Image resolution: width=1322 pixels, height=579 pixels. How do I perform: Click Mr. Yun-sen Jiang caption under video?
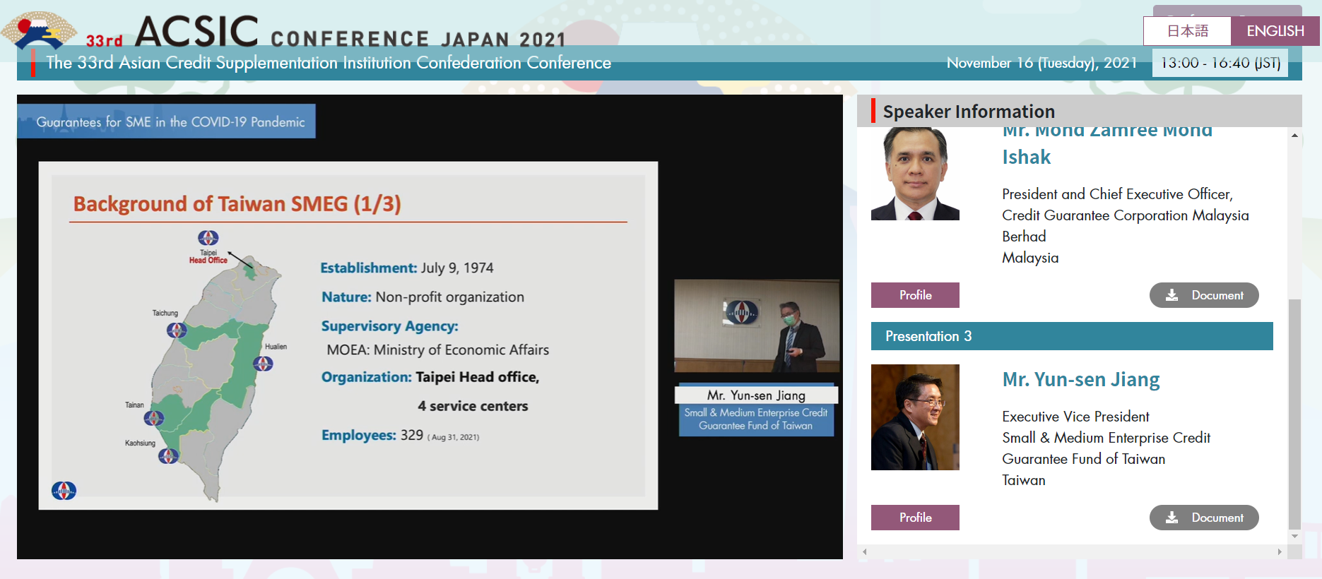click(756, 395)
